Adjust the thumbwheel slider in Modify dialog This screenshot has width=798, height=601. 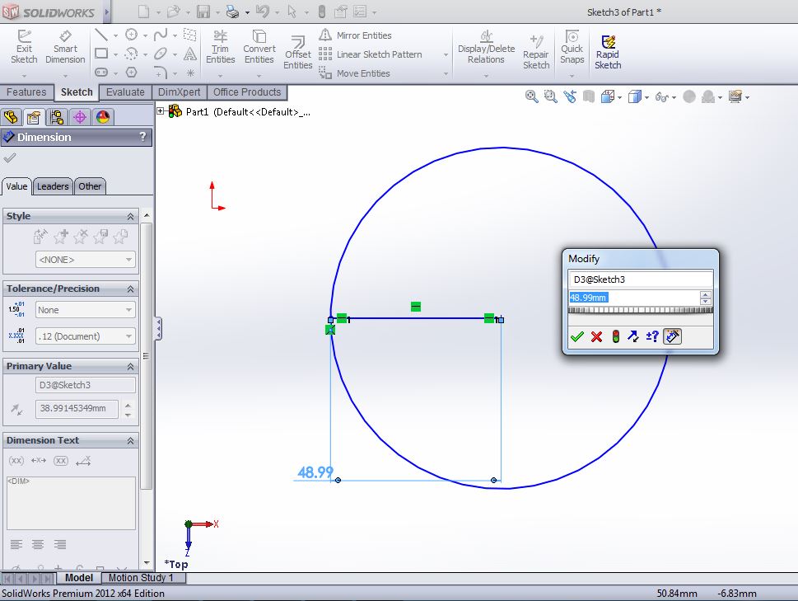[638, 311]
